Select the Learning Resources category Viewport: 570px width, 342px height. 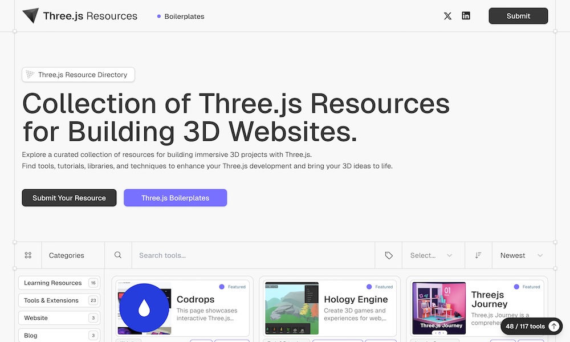pyautogui.click(x=59, y=283)
